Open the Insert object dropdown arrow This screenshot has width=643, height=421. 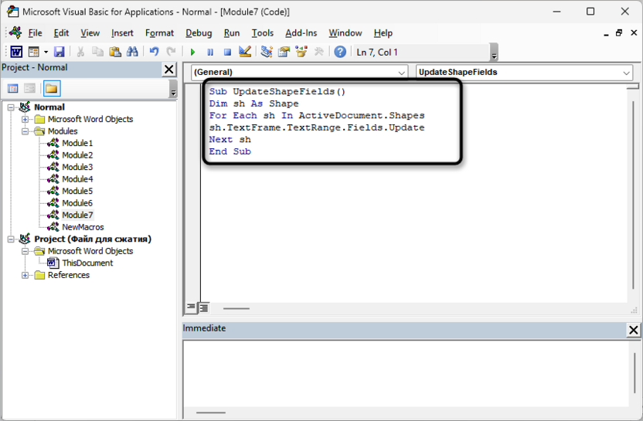[46, 52]
